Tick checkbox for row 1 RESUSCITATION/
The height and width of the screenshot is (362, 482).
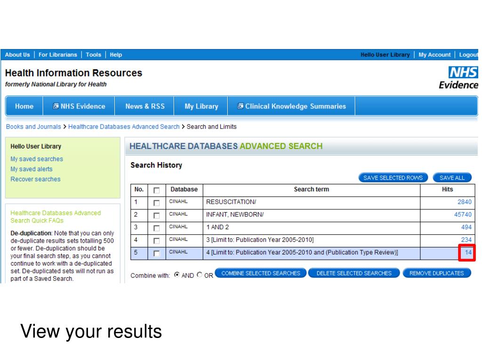pos(156,203)
